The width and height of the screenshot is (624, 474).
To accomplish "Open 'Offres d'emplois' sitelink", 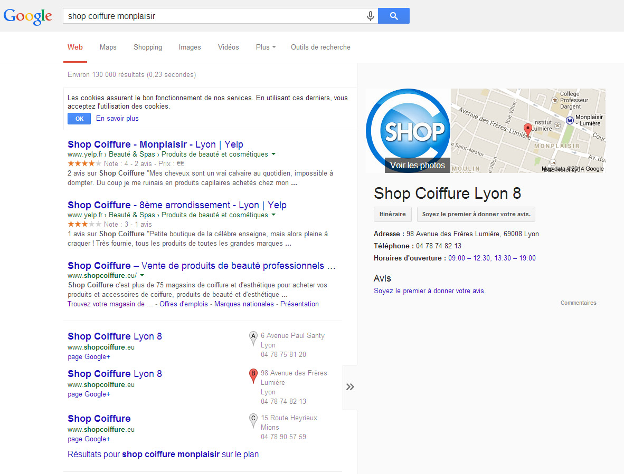I will [x=184, y=304].
